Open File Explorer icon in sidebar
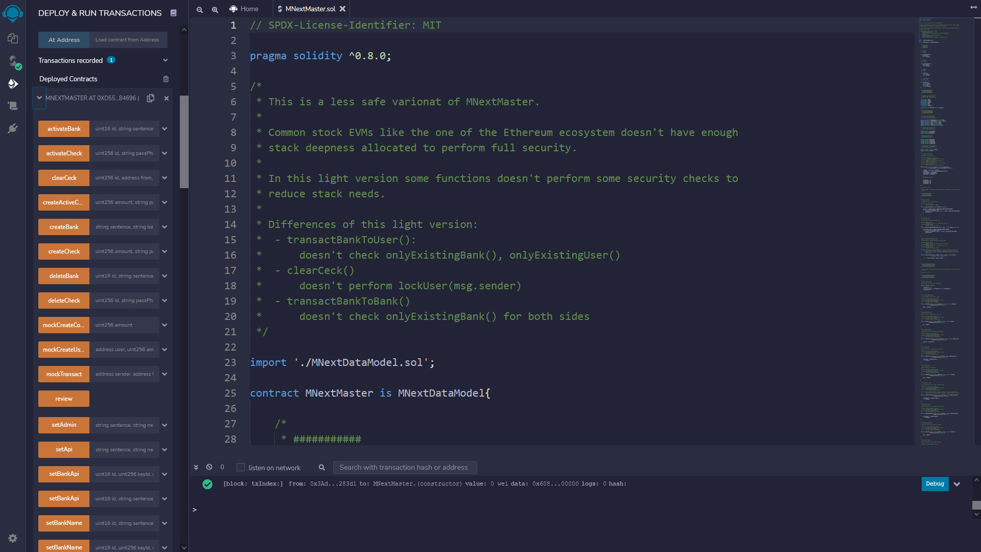Viewport: 981px width, 552px height. [x=13, y=38]
